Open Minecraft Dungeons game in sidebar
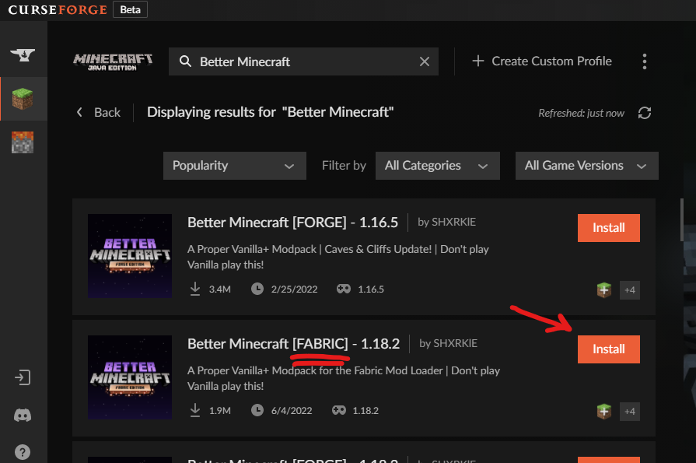696x463 pixels. click(x=23, y=142)
